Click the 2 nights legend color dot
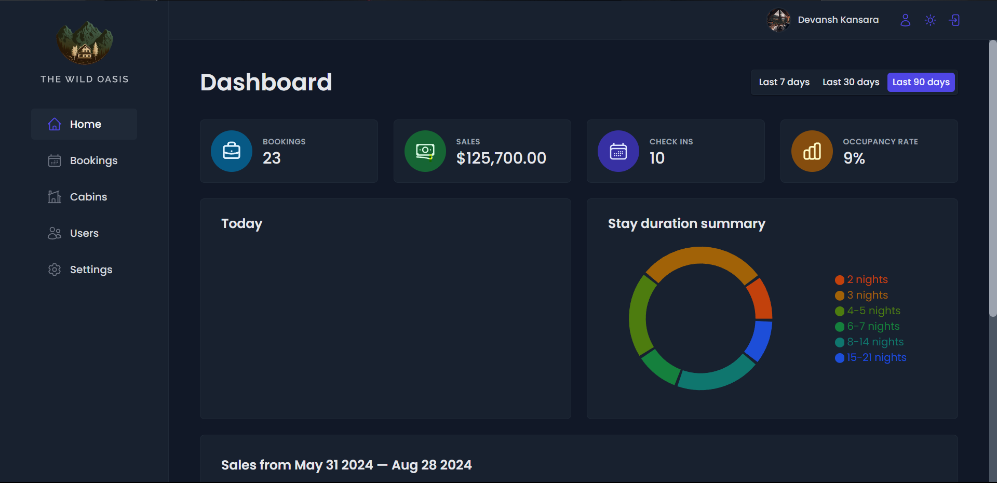The width and height of the screenshot is (997, 483). pyautogui.click(x=839, y=280)
